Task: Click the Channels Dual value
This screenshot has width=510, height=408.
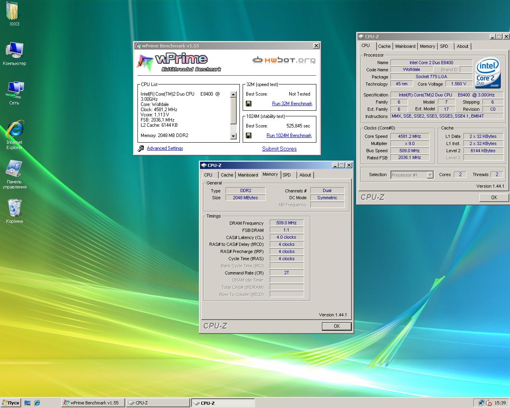Action: [327, 190]
